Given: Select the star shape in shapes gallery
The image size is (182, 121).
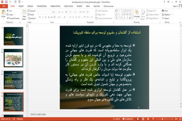Looking at the screenshot, I should click(x=130, y=18).
